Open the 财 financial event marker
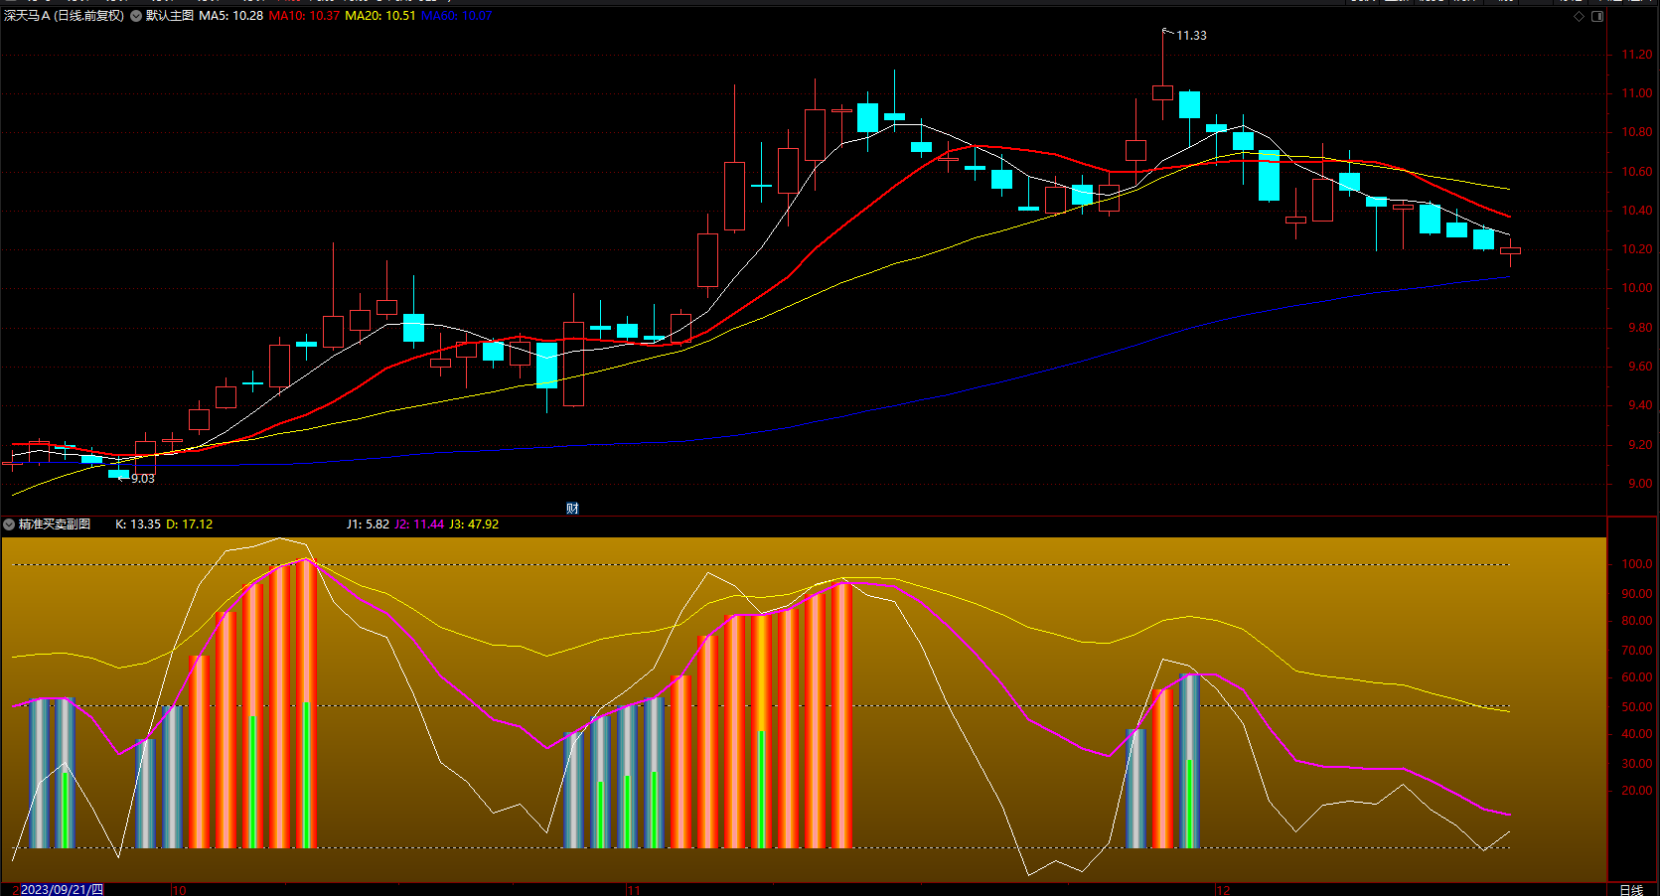Screen dimensions: 1660x896 pos(572,509)
